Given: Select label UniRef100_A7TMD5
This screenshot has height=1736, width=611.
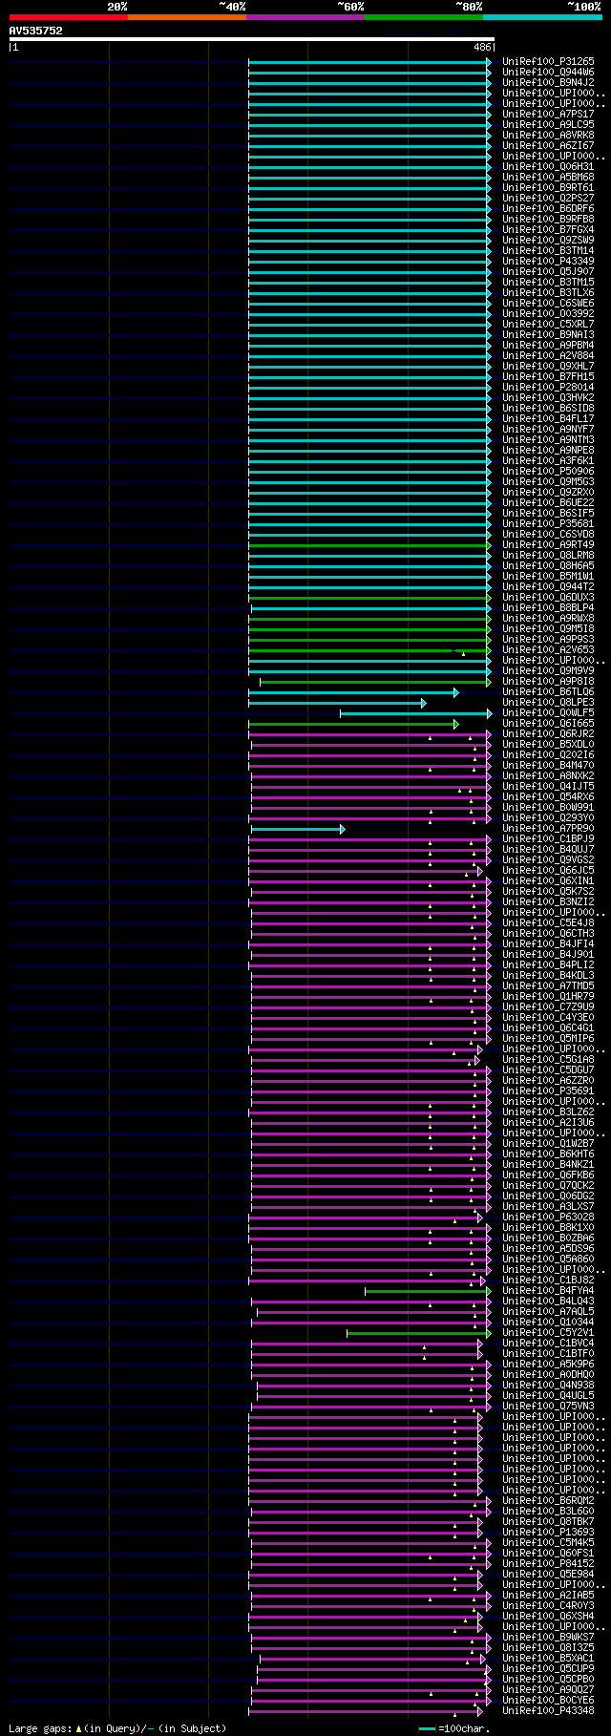Looking at the screenshot, I should pos(548,986).
